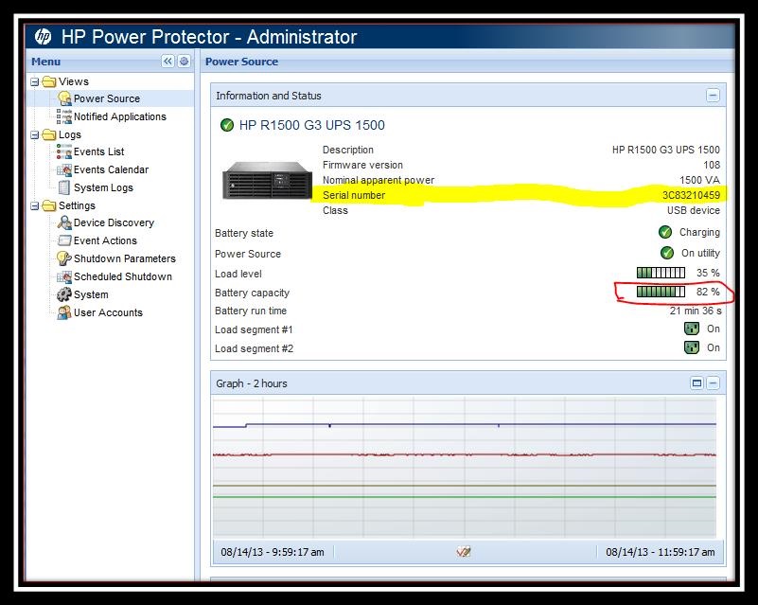Open Notified Applications view
Image resolution: width=758 pixels, height=605 pixels.
120,116
